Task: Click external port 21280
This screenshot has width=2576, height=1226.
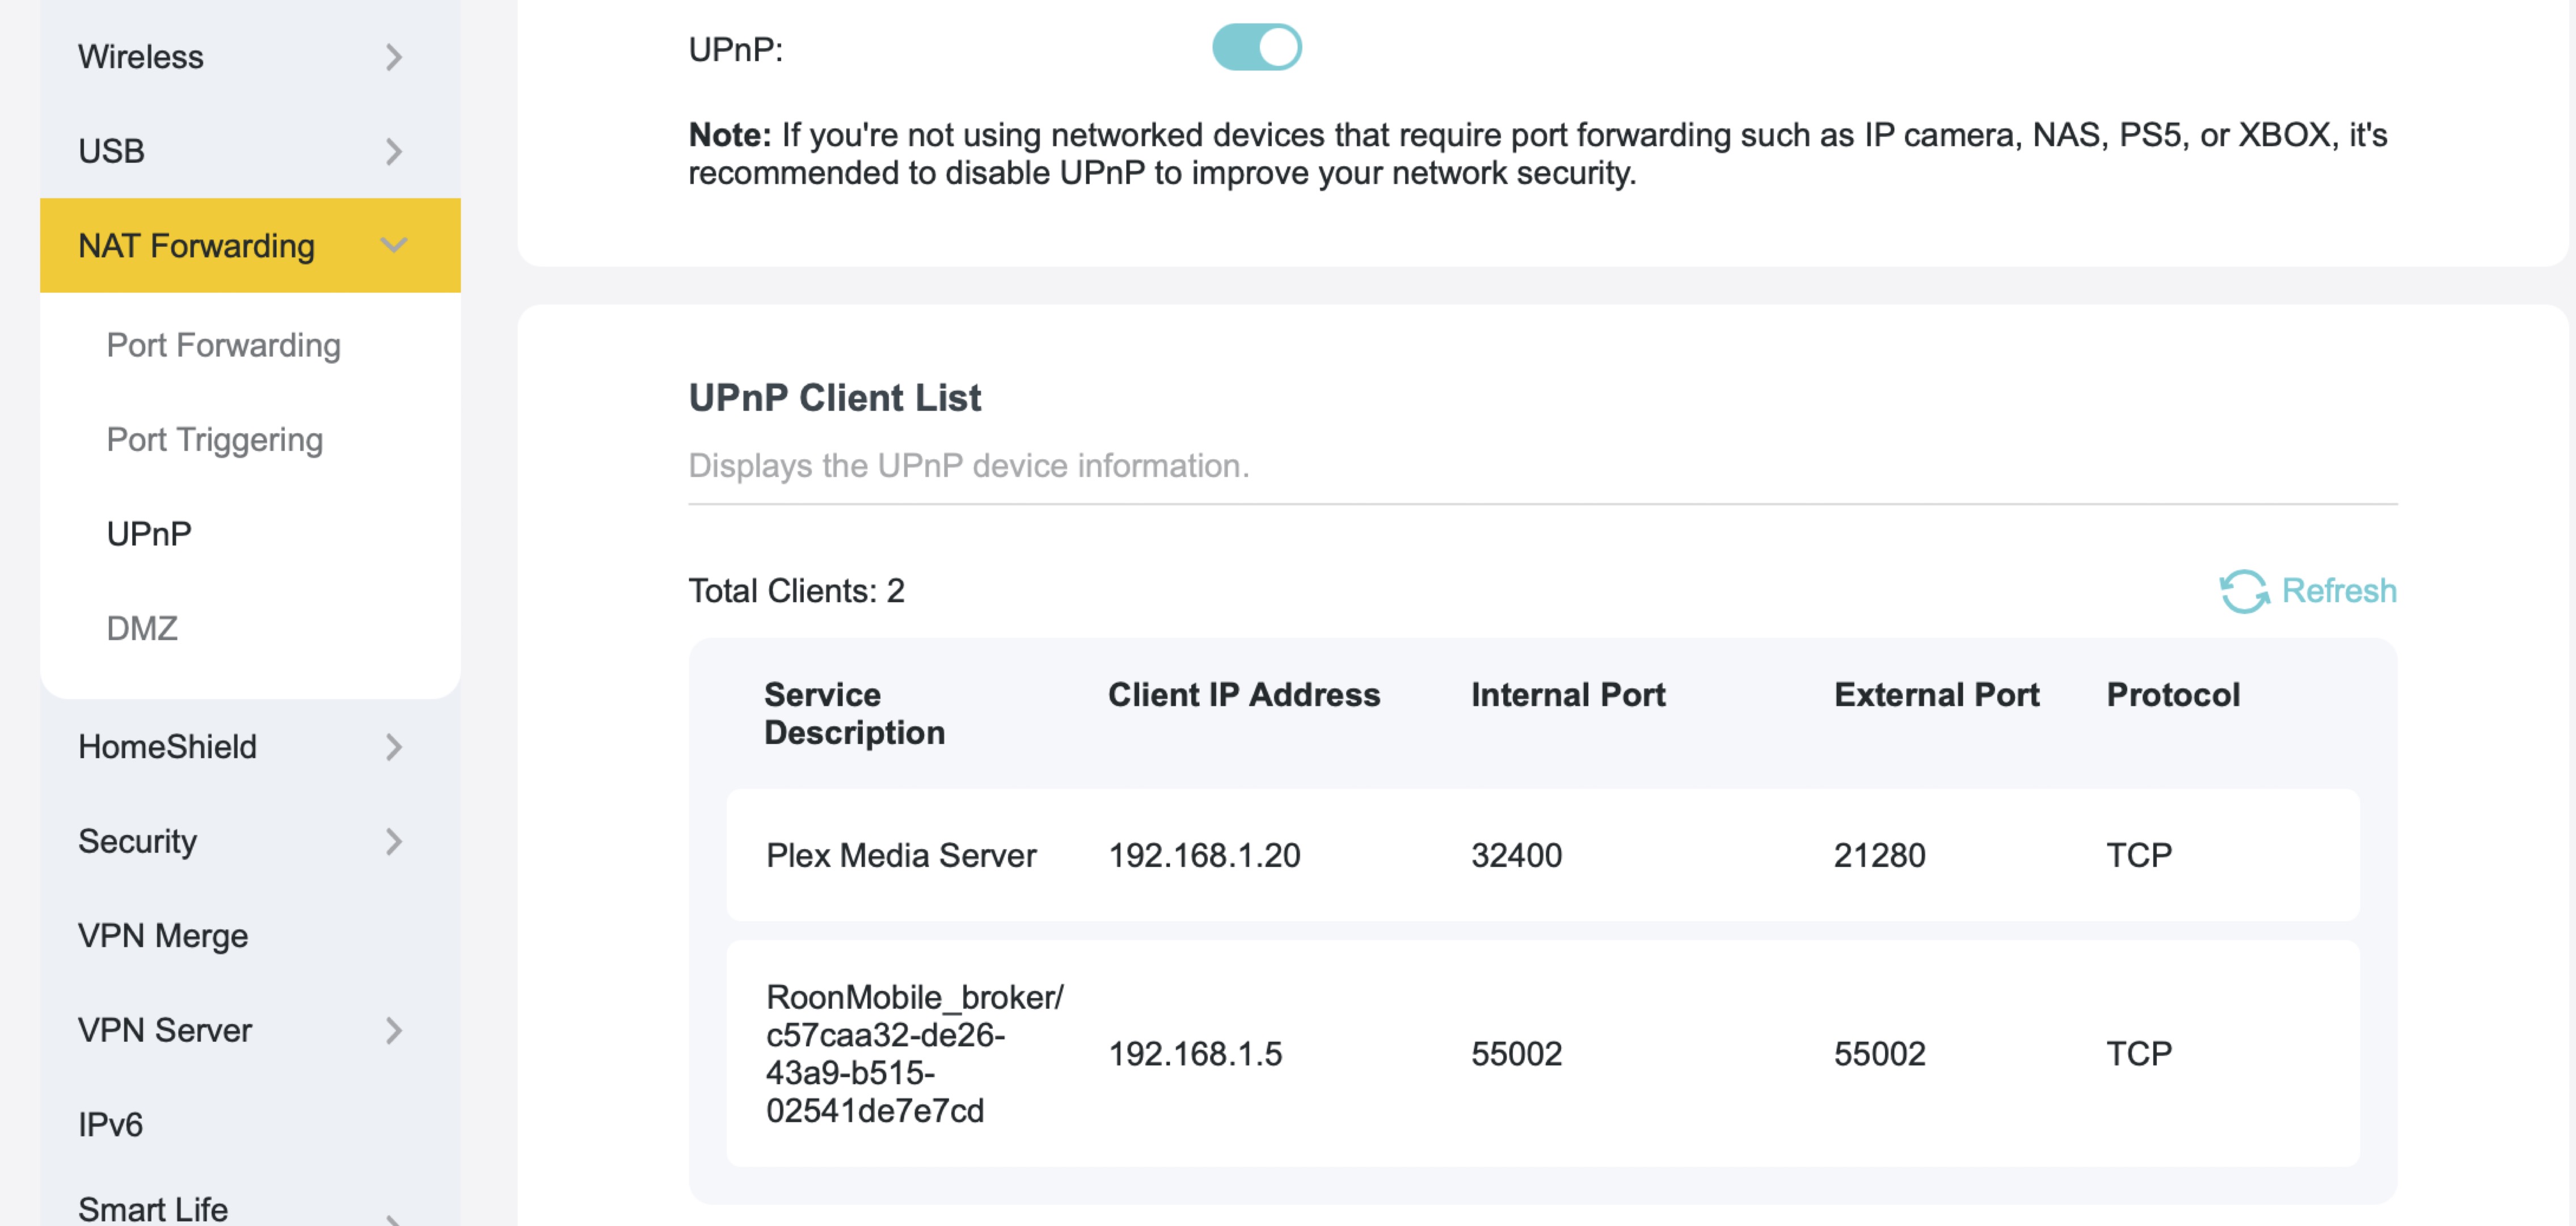Action: tap(1879, 855)
